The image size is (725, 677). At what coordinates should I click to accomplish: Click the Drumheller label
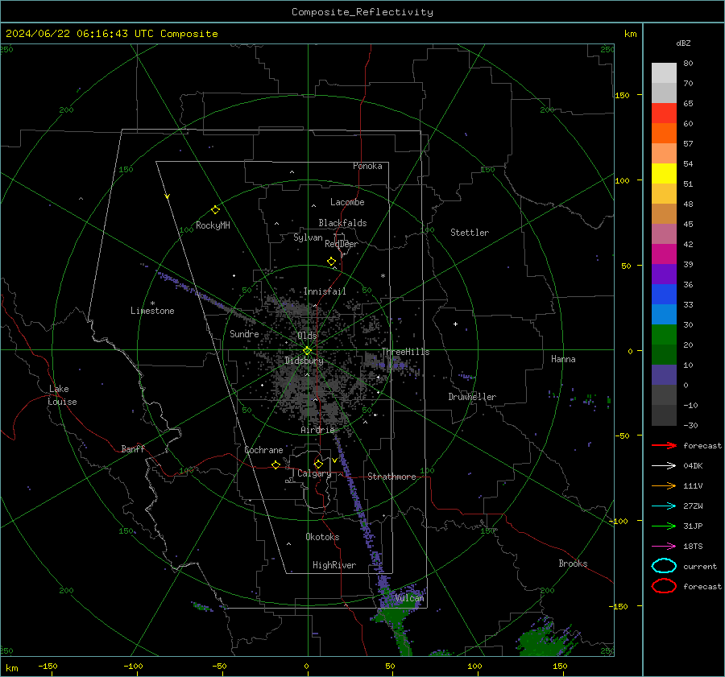click(472, 397)
